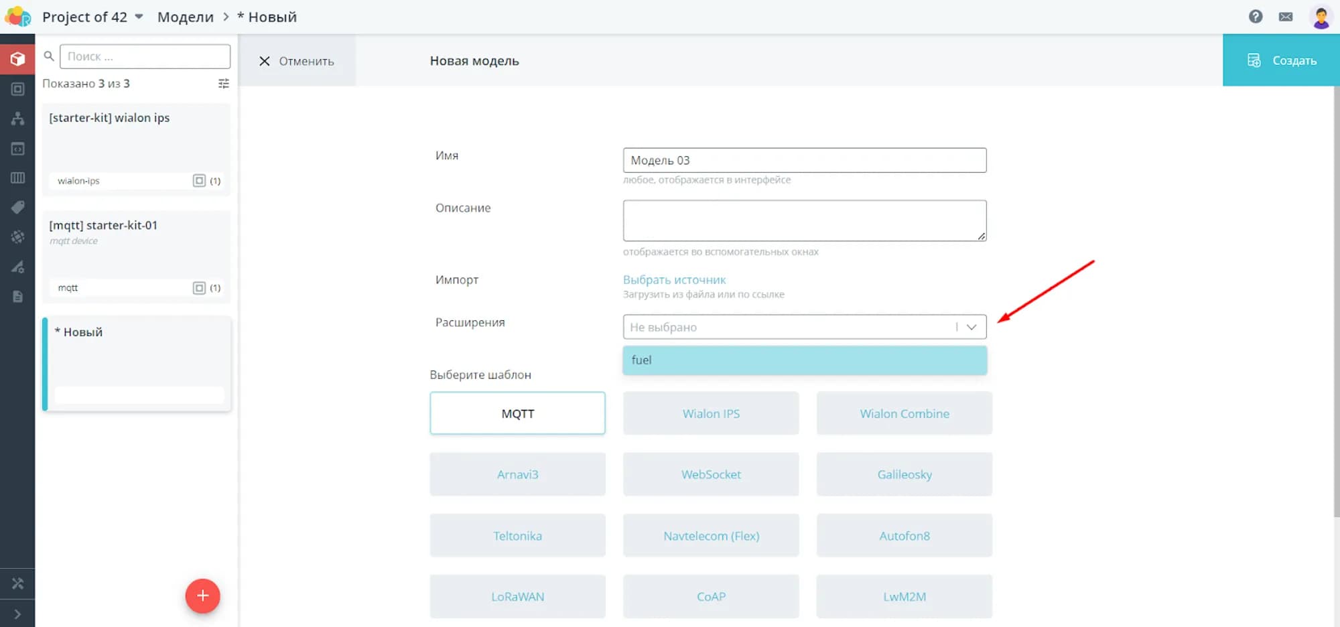Choose the MQTT template
This screenshot has height=627, width=1340.
517,413
